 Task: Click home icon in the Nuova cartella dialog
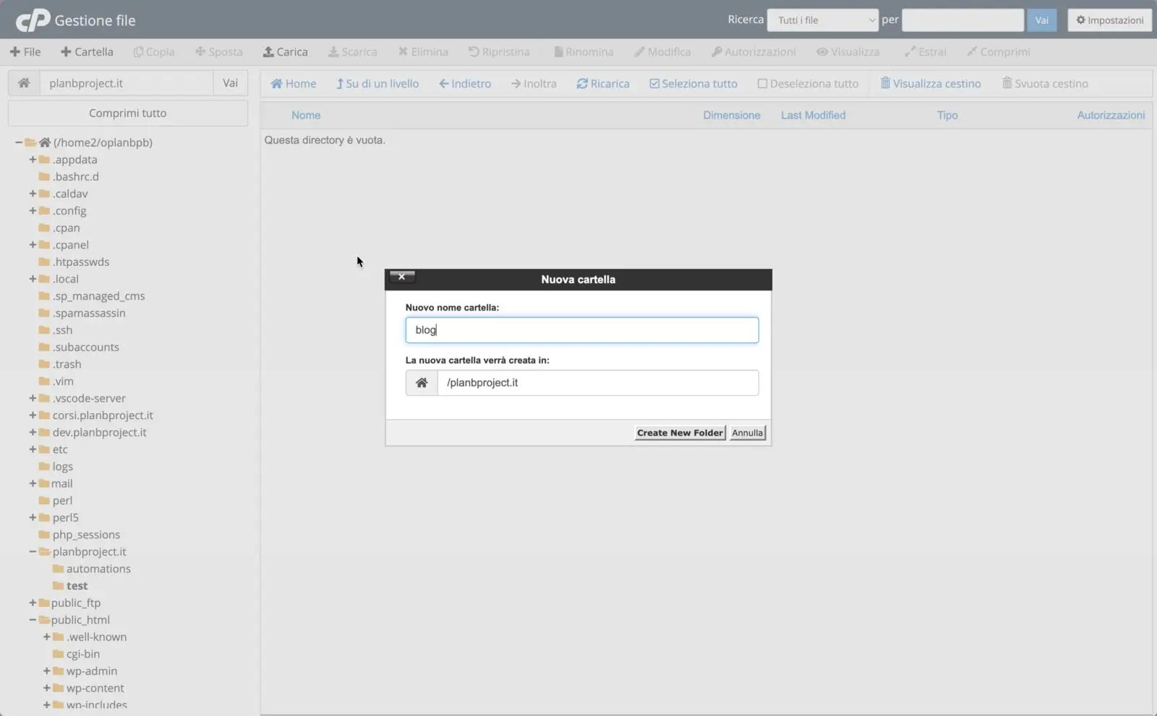(422, 383)
